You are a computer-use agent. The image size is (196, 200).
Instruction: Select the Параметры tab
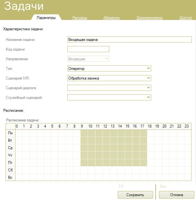(46, 18)
